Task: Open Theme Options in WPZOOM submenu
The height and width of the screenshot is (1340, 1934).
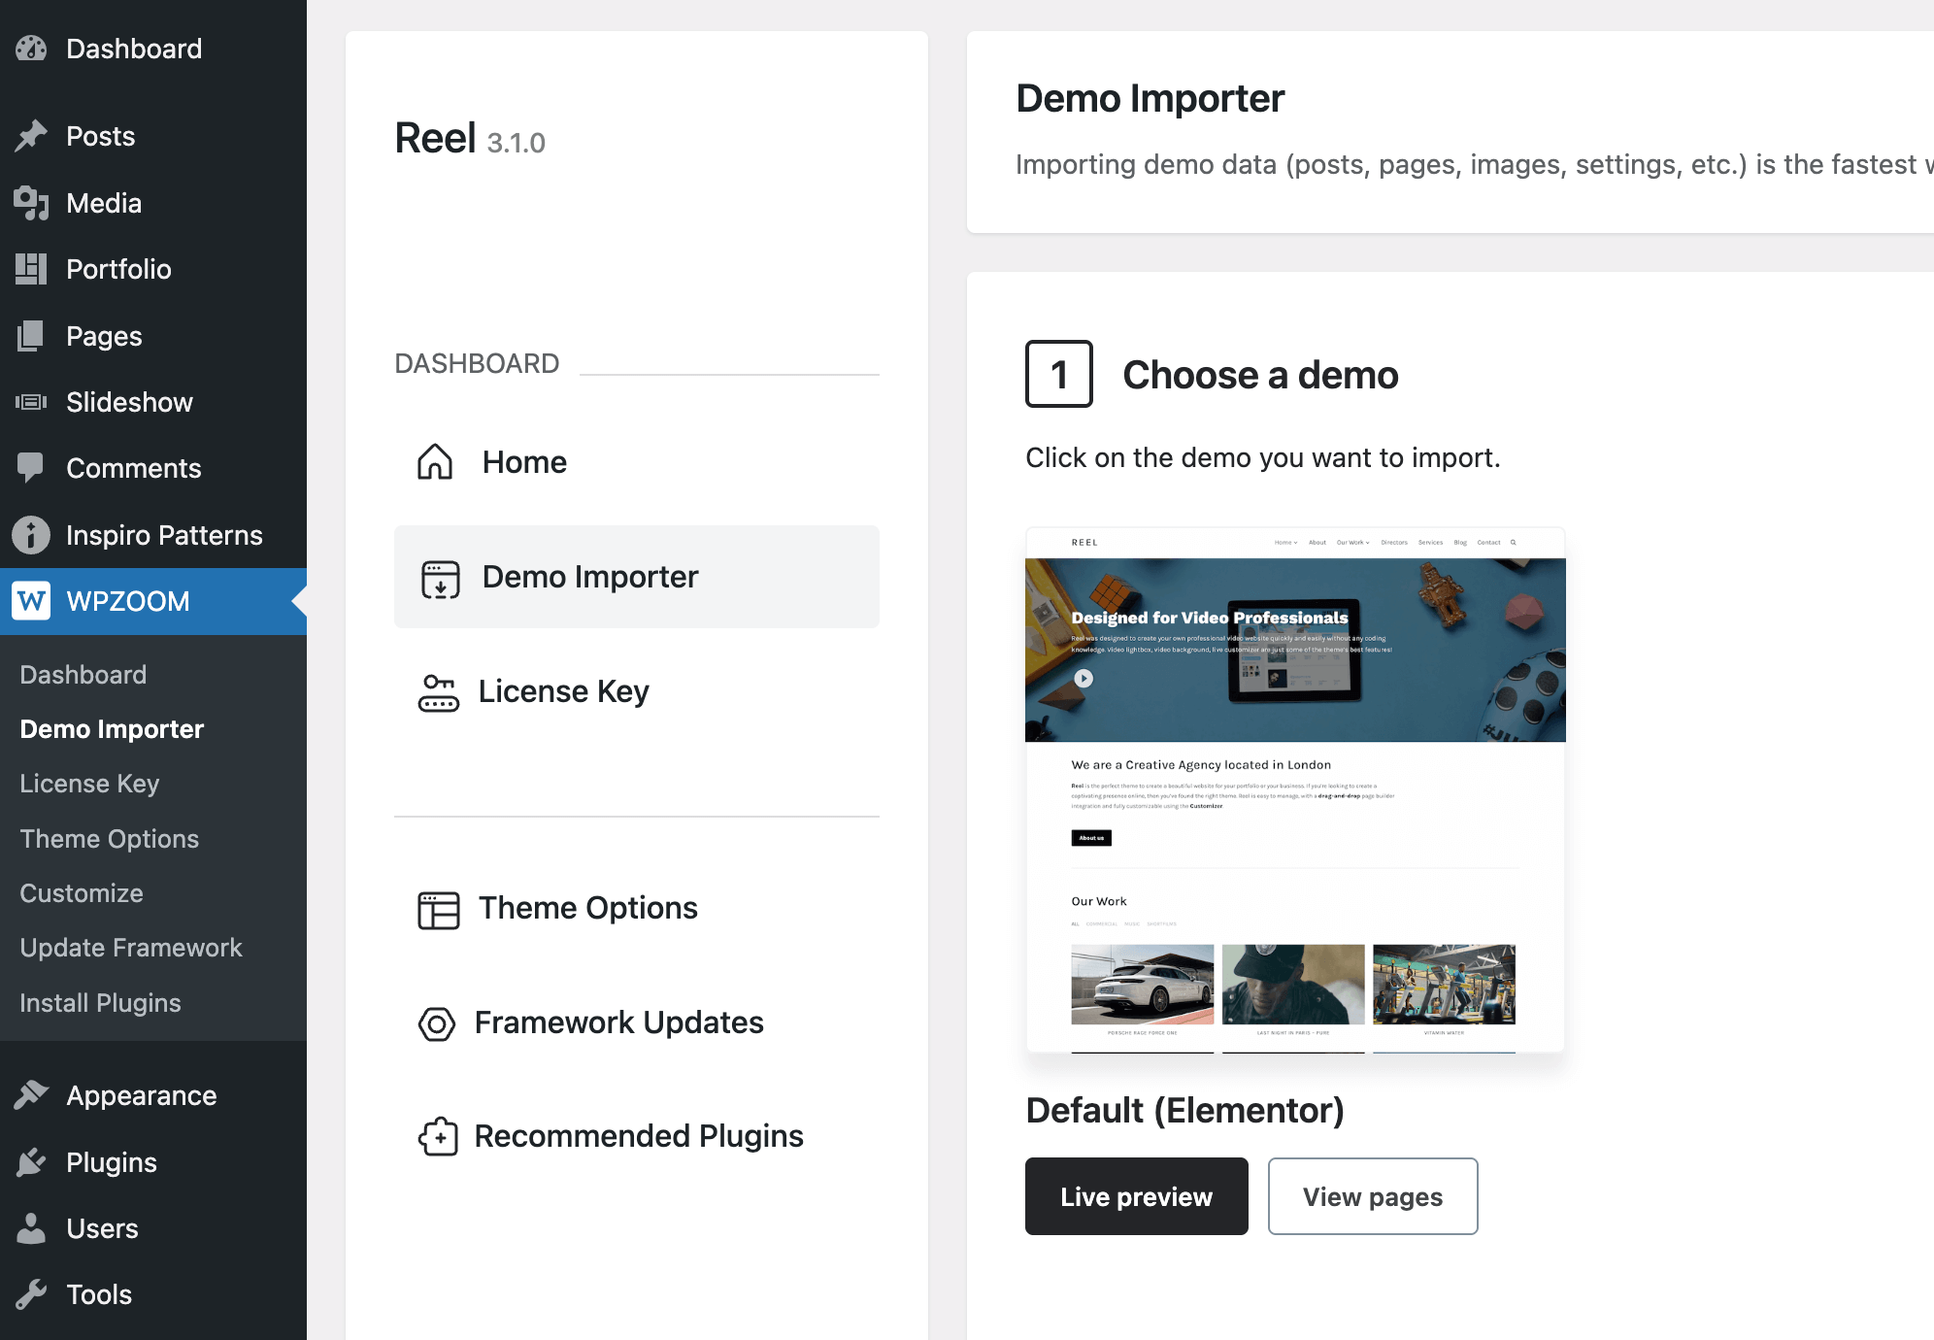Action: click(x=110, y=839)
